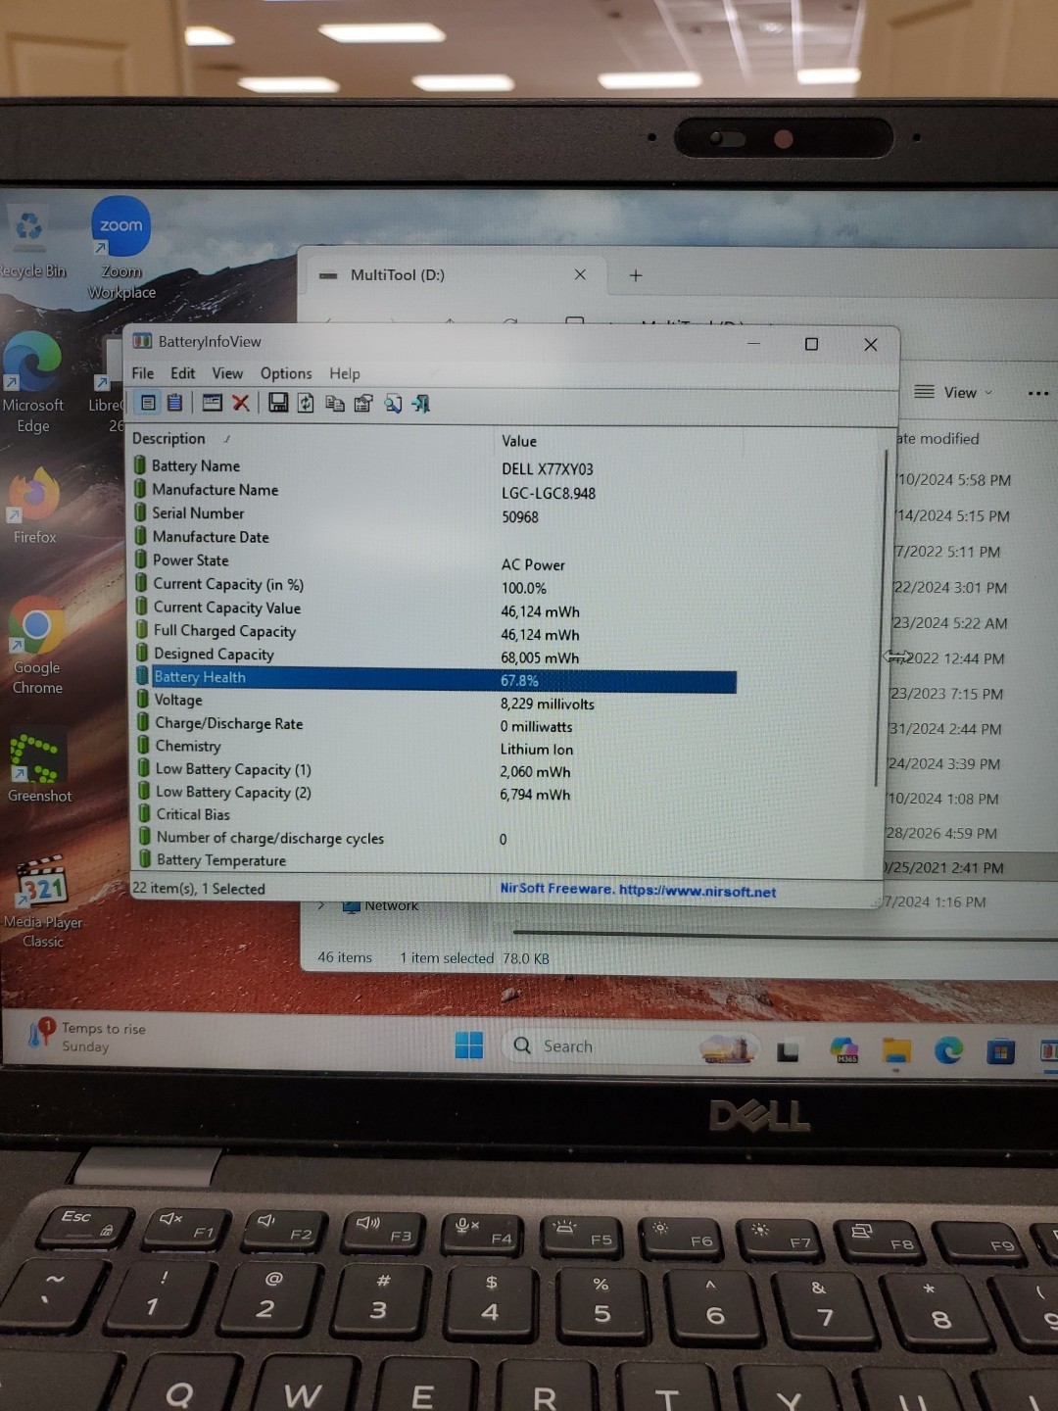Select the Current Capacity Value row
The height and width of the screenshot is (1411, 1058).
tap(436, 608)
